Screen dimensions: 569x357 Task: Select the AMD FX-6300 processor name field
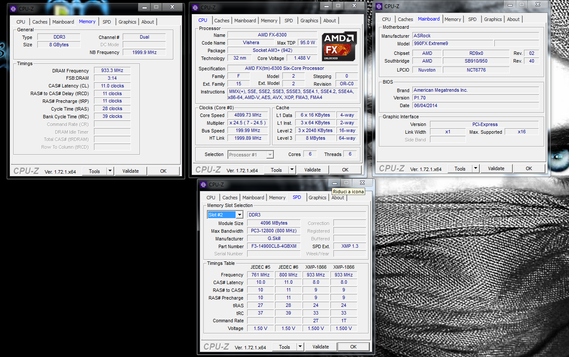tap(272, 35)
